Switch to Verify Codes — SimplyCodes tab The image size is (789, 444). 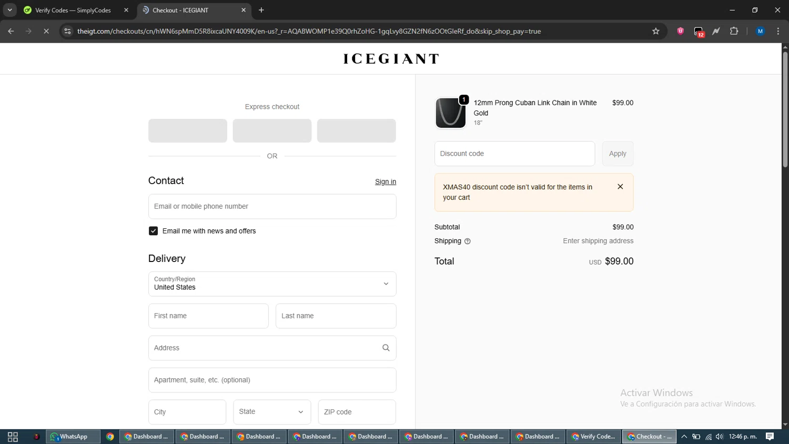tap(73, 10)
